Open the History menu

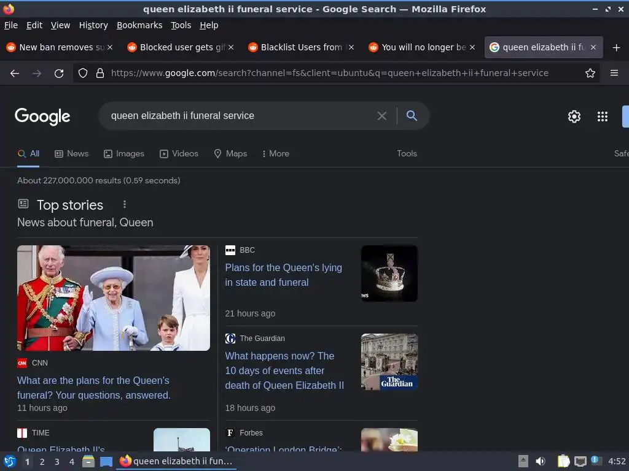coord(93,25)
